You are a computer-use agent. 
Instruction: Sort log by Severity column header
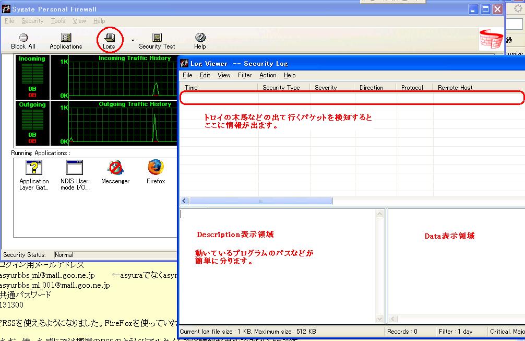pyautogui.click(x=332, y=87)
